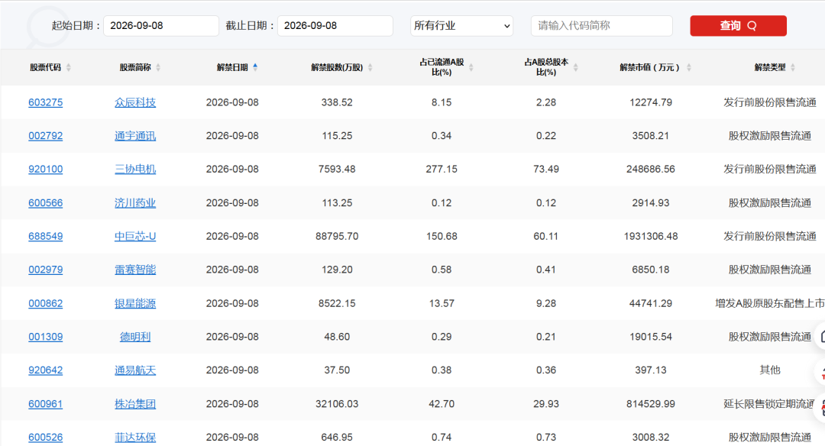
Task: Click the 起始日期 start date field
Action: point(161,26)
